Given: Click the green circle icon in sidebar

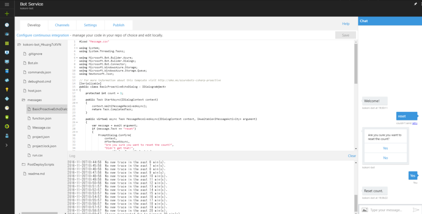Looking at the screenshot, I should (7, 127).
